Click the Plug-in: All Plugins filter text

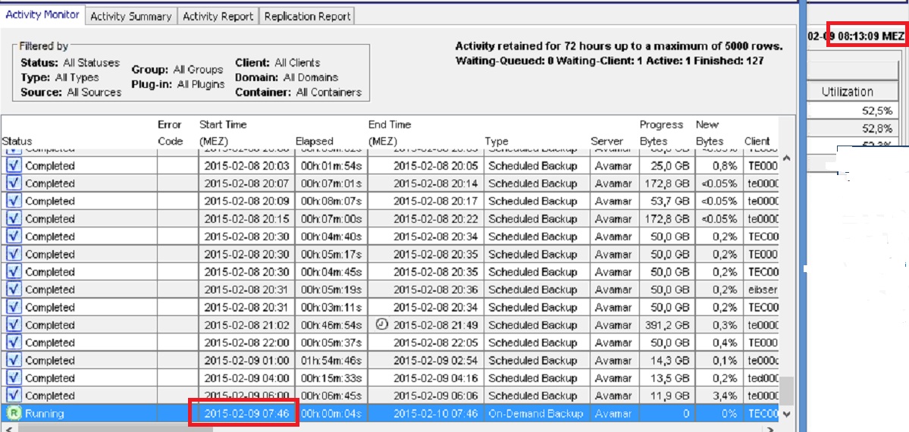click(178, 84)
